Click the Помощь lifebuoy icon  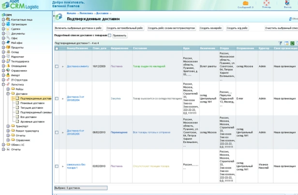(x=267, y=3)
